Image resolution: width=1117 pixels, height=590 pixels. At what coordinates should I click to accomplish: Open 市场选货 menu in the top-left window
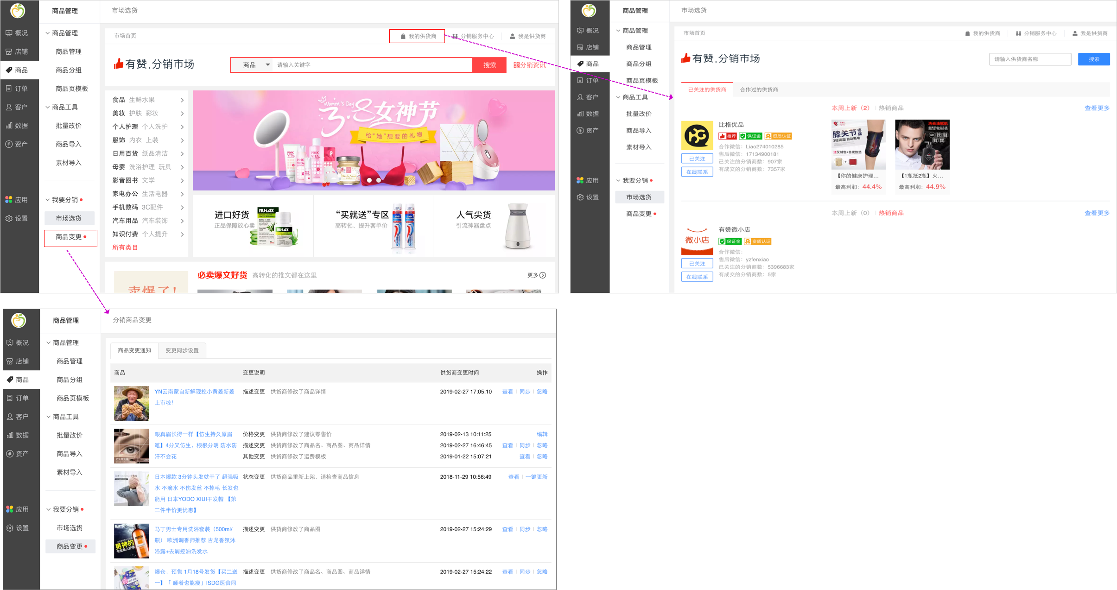(x=70, y=218)
